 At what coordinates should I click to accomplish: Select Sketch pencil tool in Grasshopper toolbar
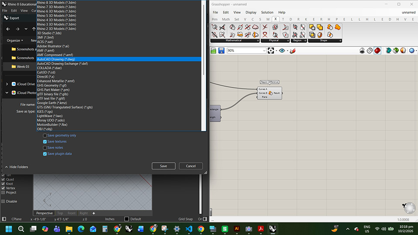pos(293,51)
